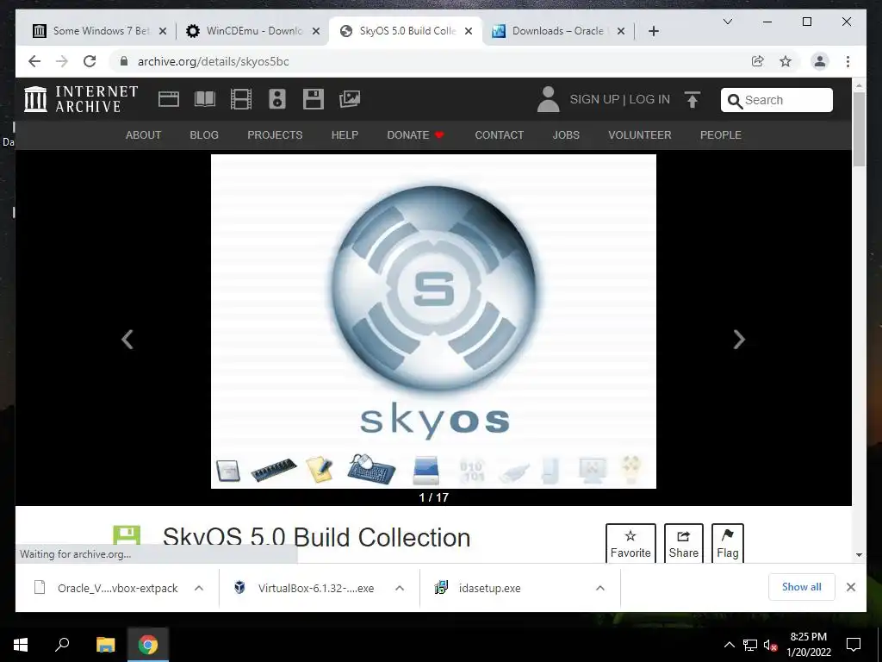Expand options for idasetup.exe download
Viewport: 882px width, 662px height.
[x=600, y=588]
